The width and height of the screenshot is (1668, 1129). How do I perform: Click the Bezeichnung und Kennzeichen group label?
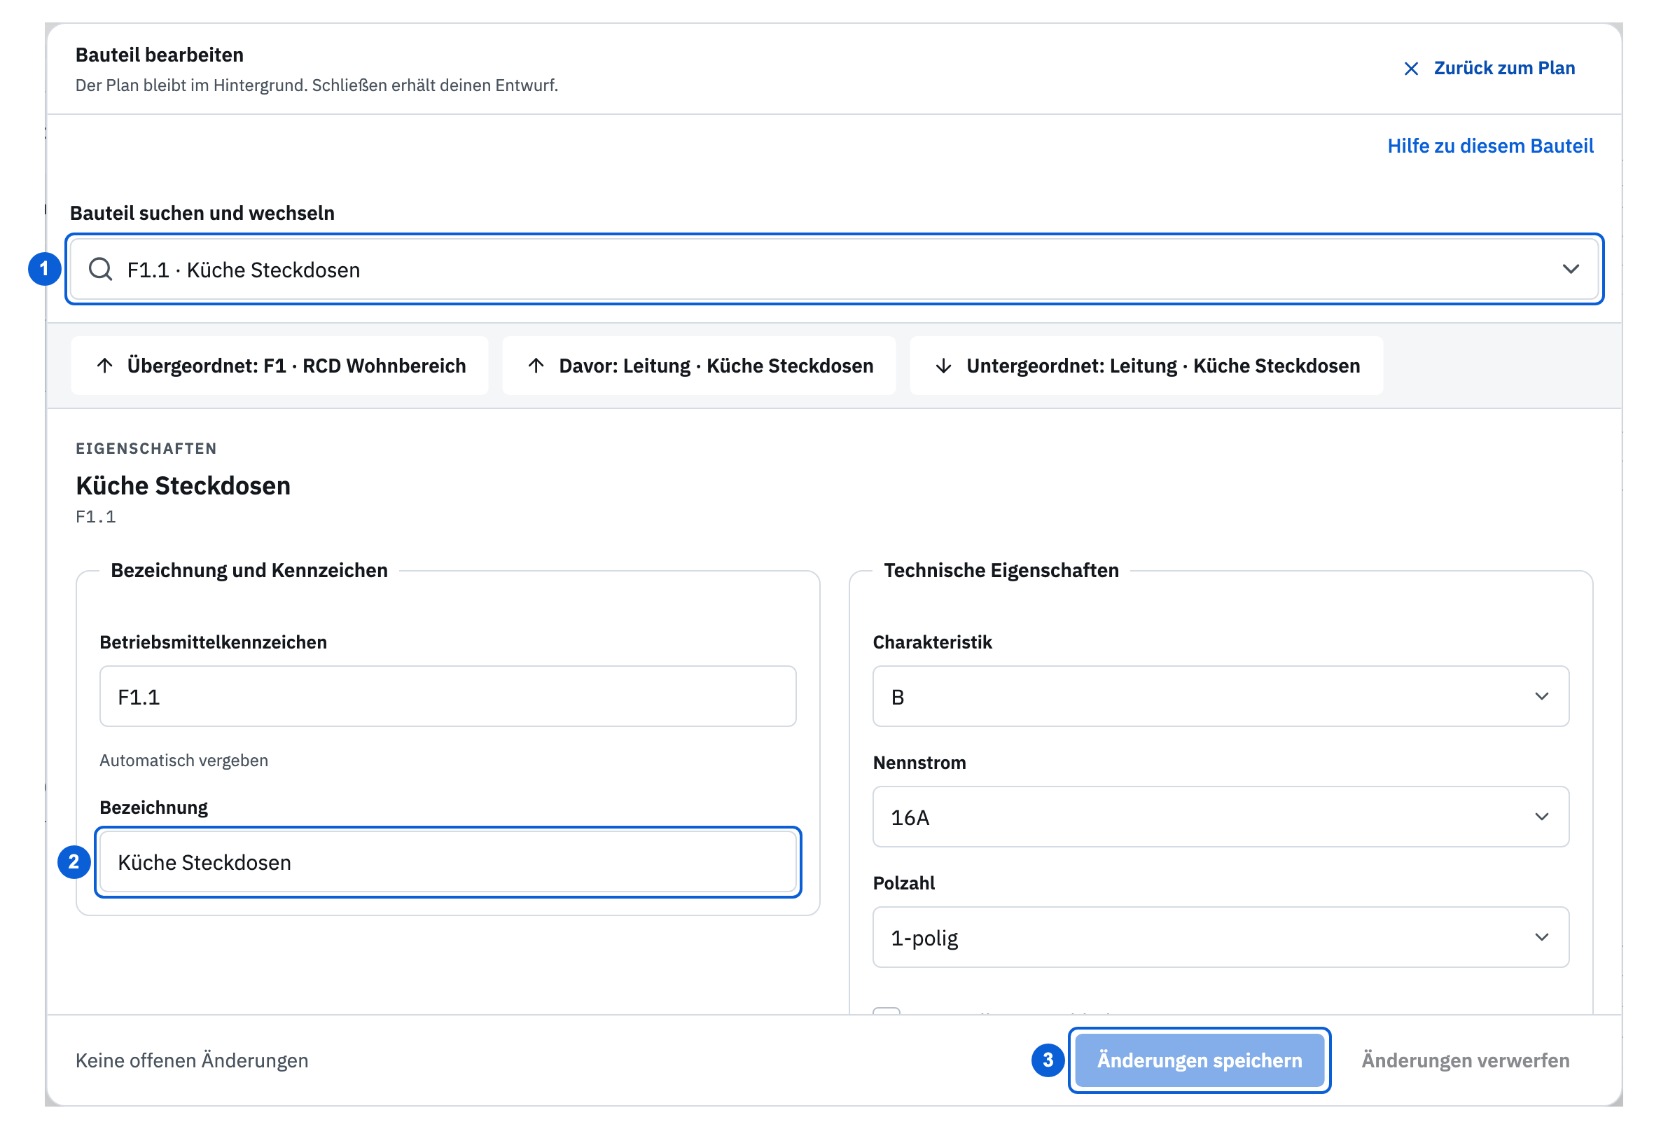click(249, 570)
